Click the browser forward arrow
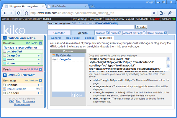This screenshot has width=177, height=118. [11, 13]
